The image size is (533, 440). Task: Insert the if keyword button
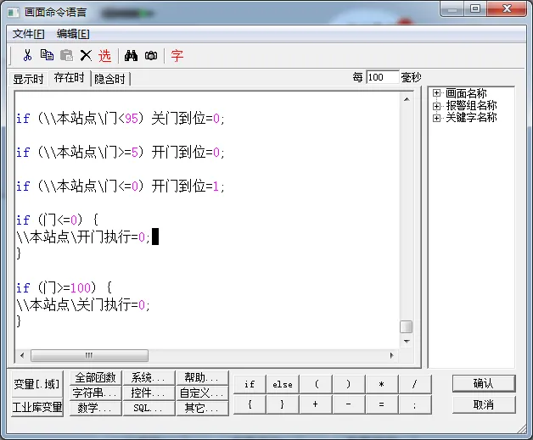coord(250,384)
